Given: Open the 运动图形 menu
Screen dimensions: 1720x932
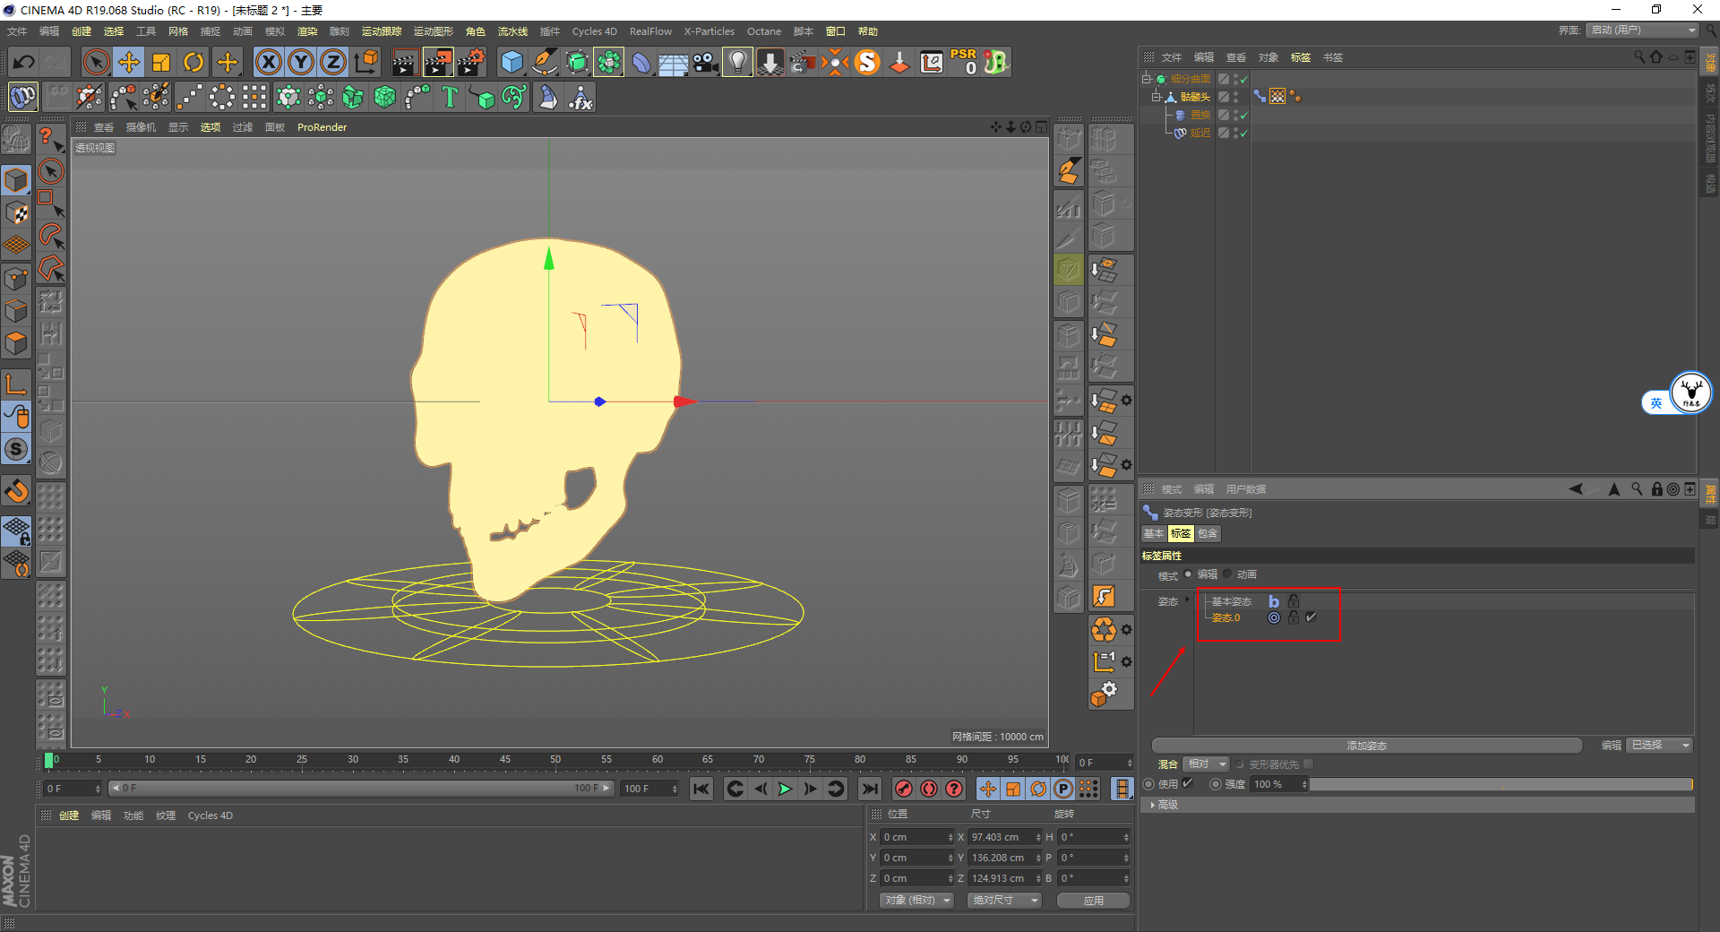Looking at the screenshot, I should point(434,31).
